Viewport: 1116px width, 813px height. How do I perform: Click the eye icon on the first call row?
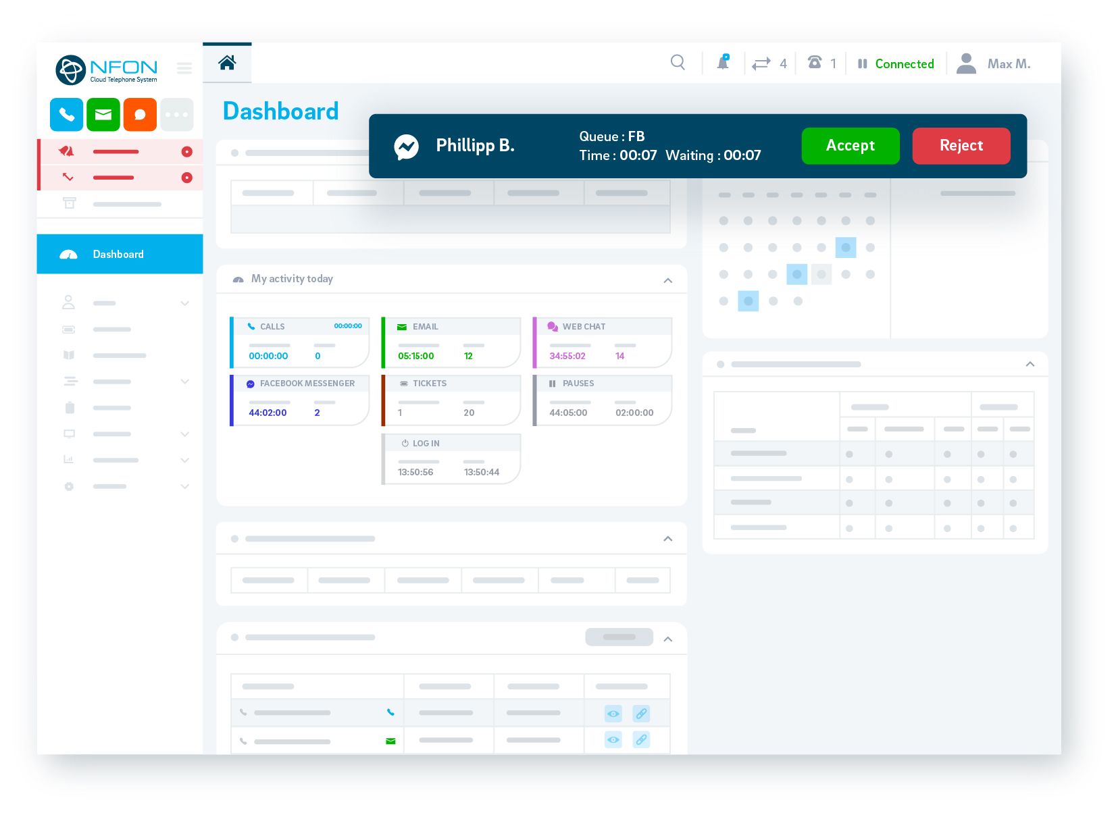click(613, 713)
